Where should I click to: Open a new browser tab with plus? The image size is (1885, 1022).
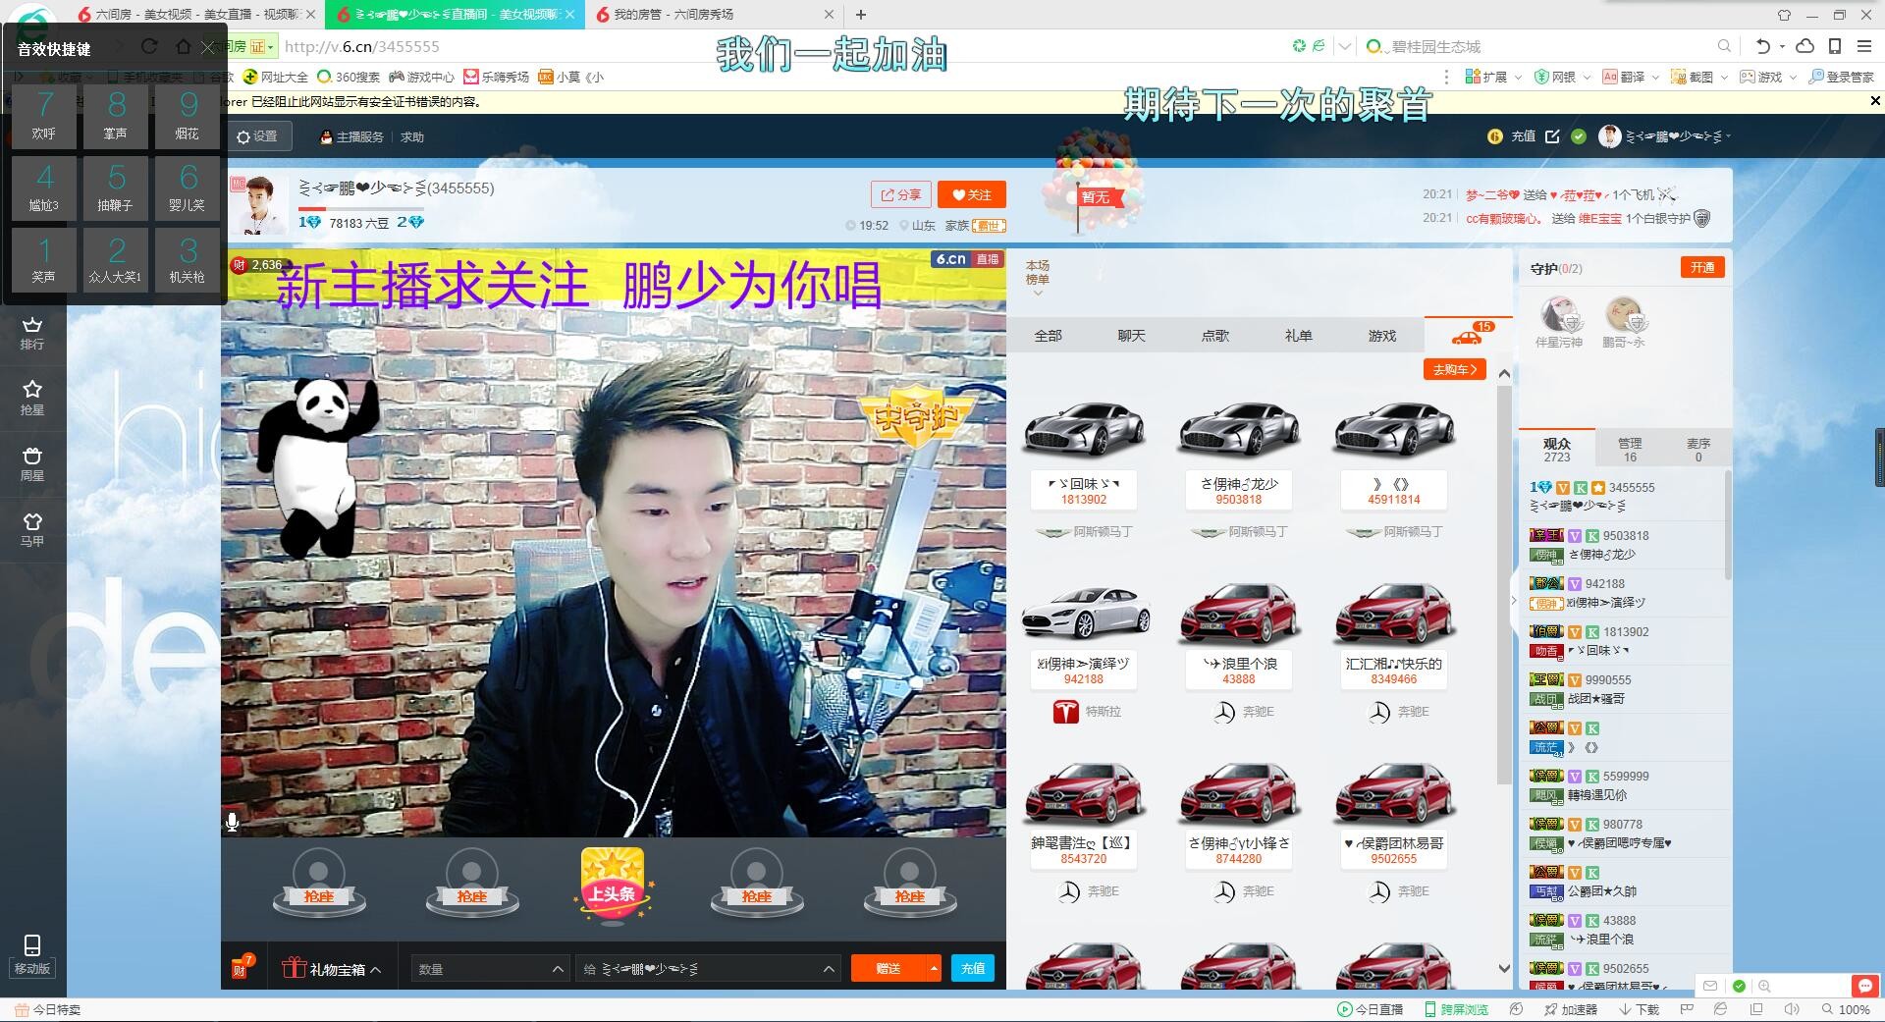(861, 15)
